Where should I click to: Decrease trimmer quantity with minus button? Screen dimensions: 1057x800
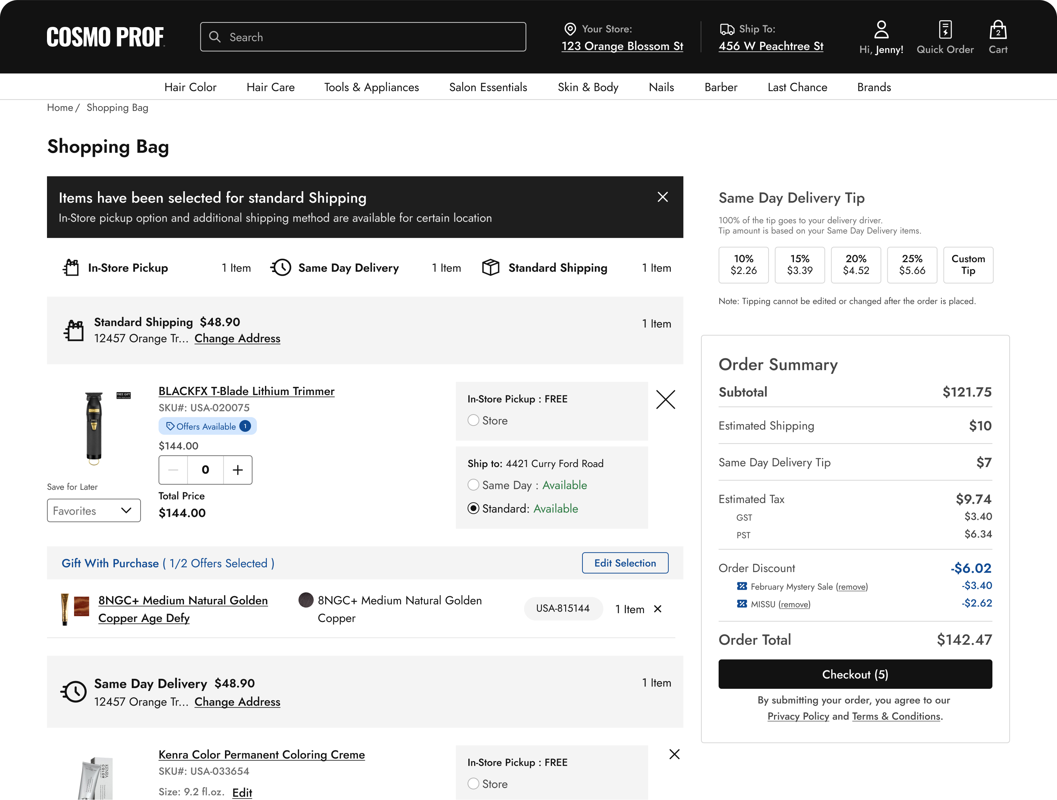174,470
